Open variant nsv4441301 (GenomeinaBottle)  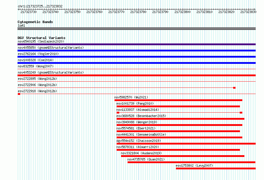141,134
